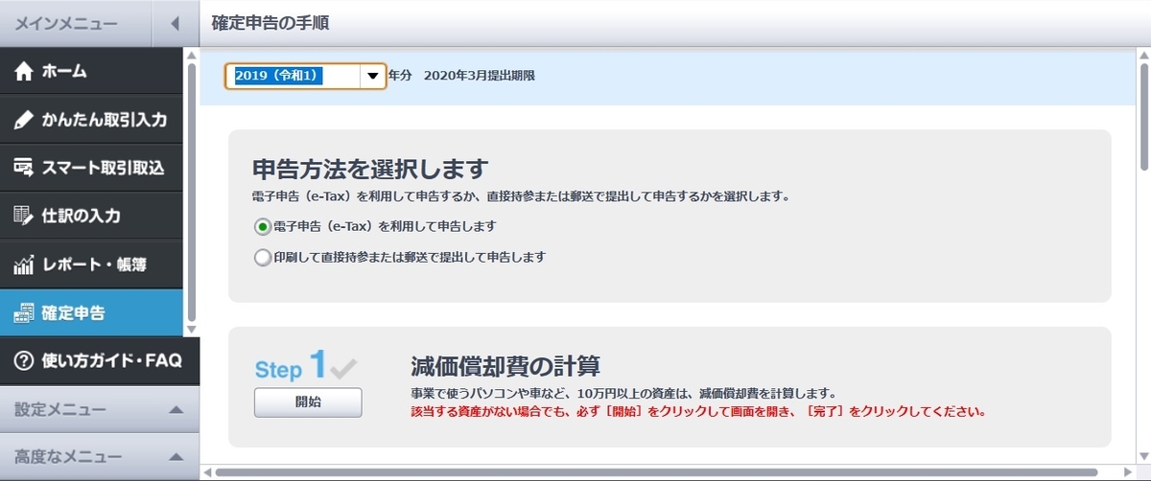Open スマート取引取込 menu item
The width and height of the screenshot is (1151, 481).
click(x=91, y=168)
